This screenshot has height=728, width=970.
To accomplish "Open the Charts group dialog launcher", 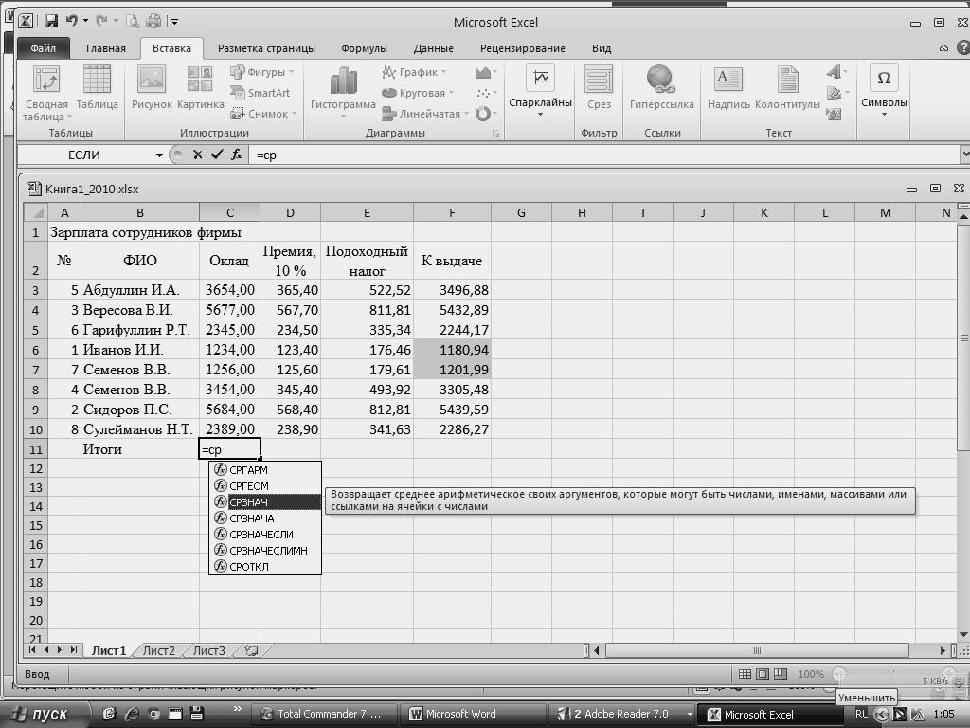I will [x=495, y=133].
